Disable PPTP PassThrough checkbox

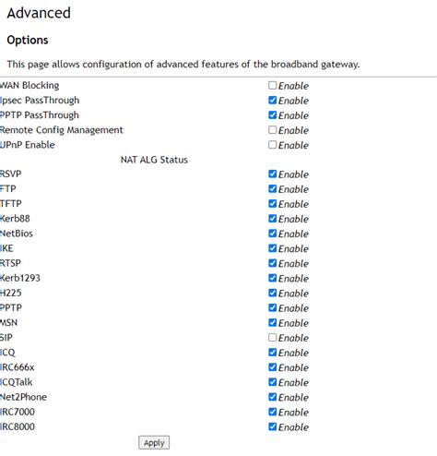click(272, 114)
